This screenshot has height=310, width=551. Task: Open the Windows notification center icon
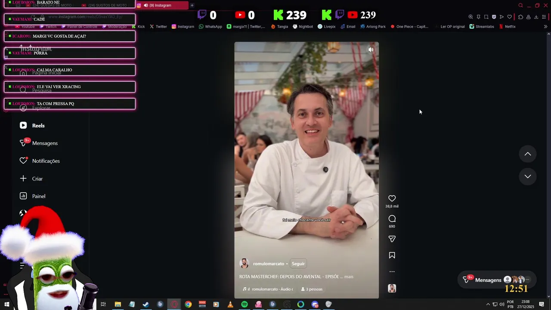tap(542, 304)
